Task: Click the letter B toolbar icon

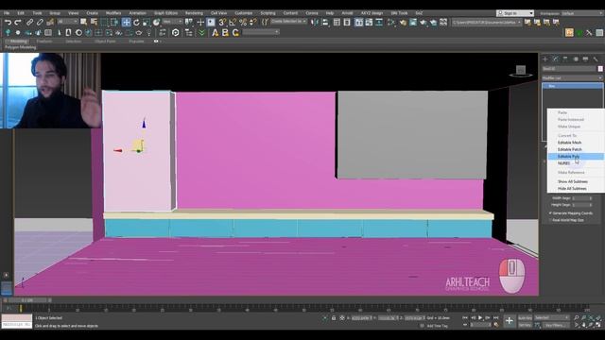Action: pos(225,33)
